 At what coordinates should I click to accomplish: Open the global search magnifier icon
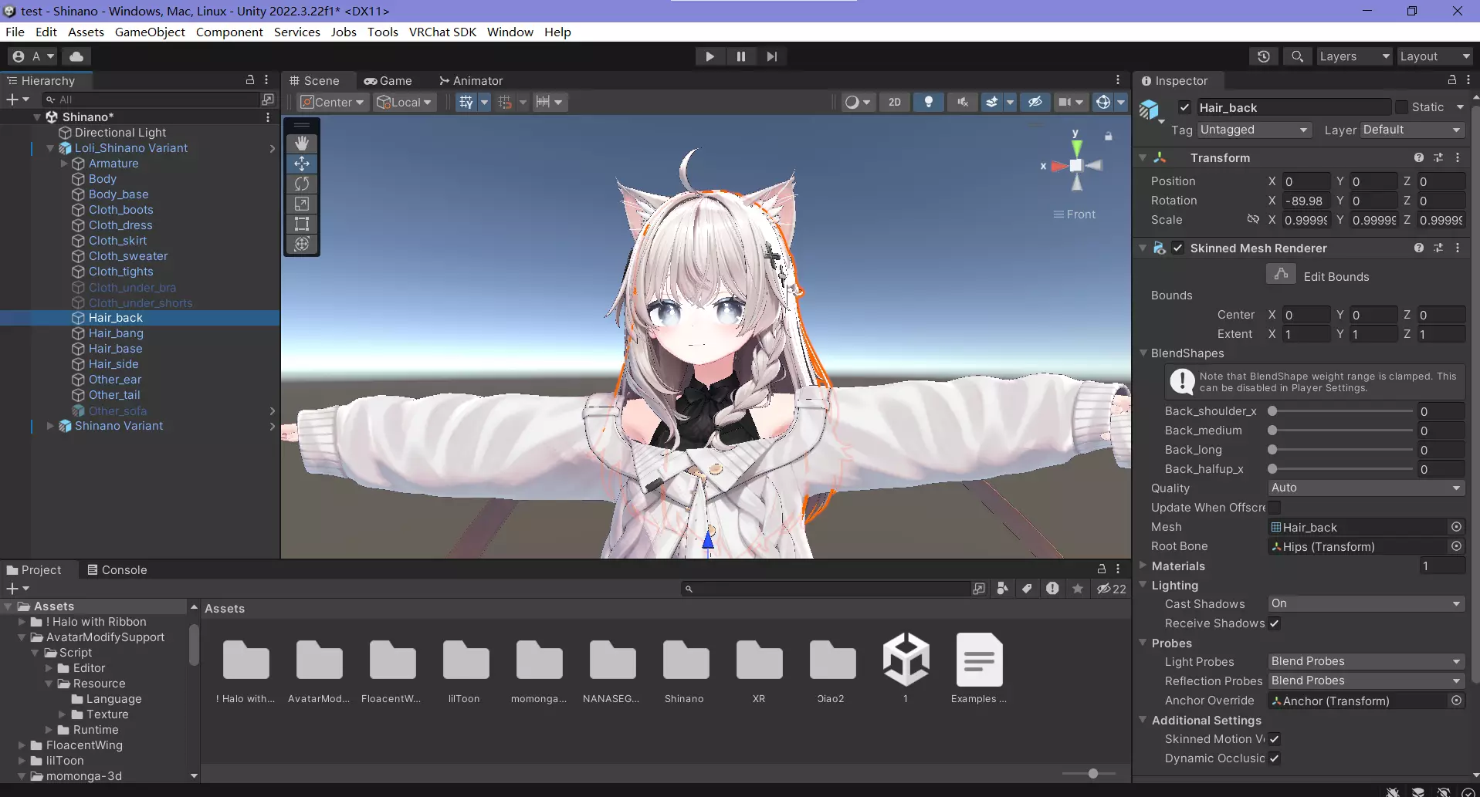click(1298, 56)
